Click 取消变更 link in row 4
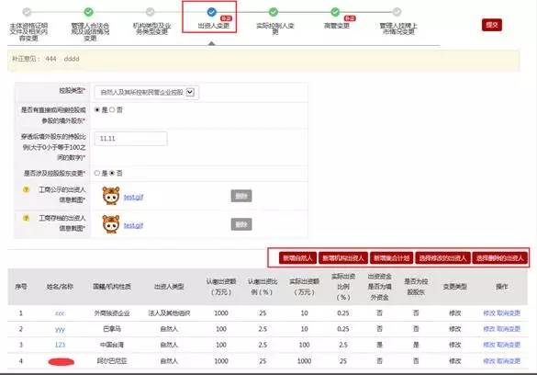Image resolution: width=537 pixels, height=375 pixels. tap(509, 360)
